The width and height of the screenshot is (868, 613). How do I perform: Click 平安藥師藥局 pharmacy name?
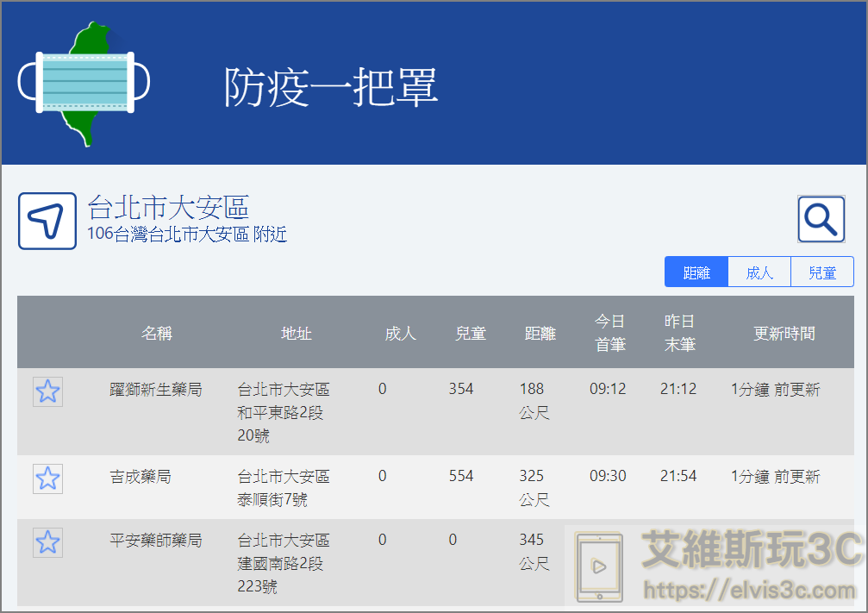(x=156, y=541)
